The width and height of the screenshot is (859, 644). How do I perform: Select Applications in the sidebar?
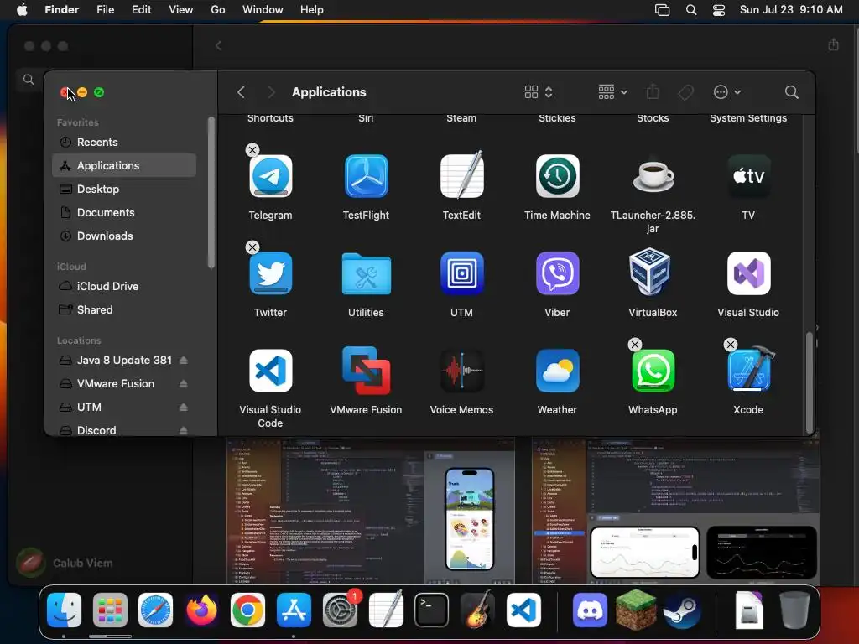coord(124,165)
